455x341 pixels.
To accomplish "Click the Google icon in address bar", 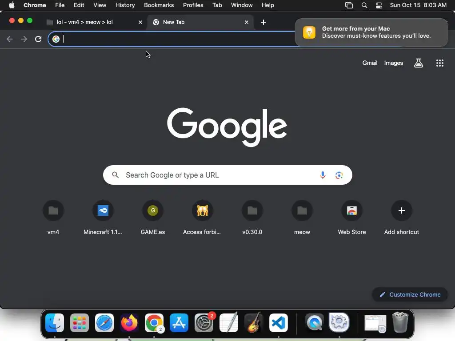I will 56,39.
